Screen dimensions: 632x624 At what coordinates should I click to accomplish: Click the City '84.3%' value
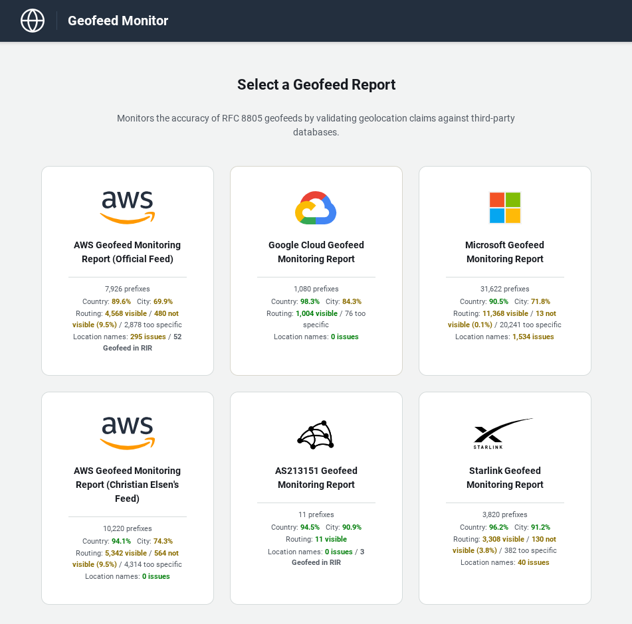point(352,301)
